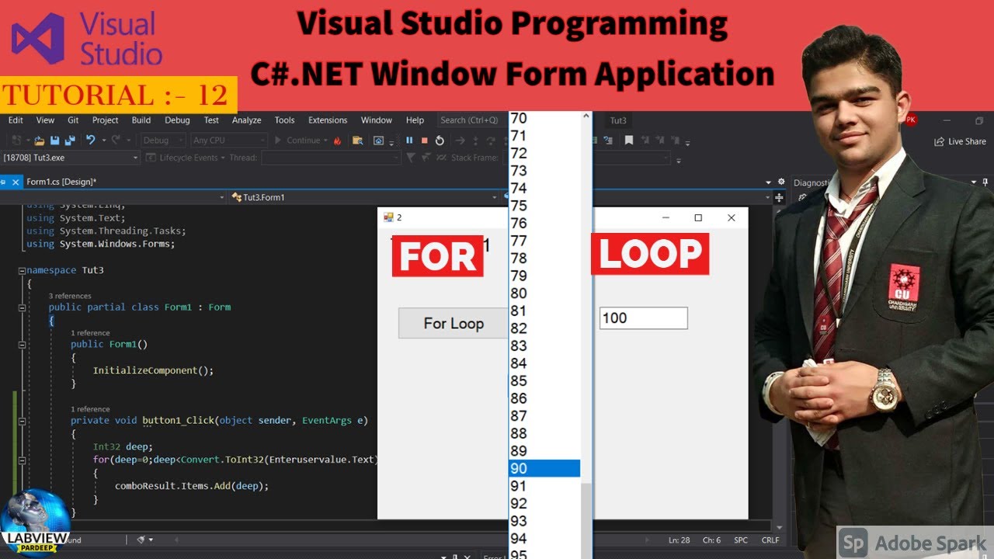Open the Extensions menu
Screen dimensions: 994x559
coord(328,120)
